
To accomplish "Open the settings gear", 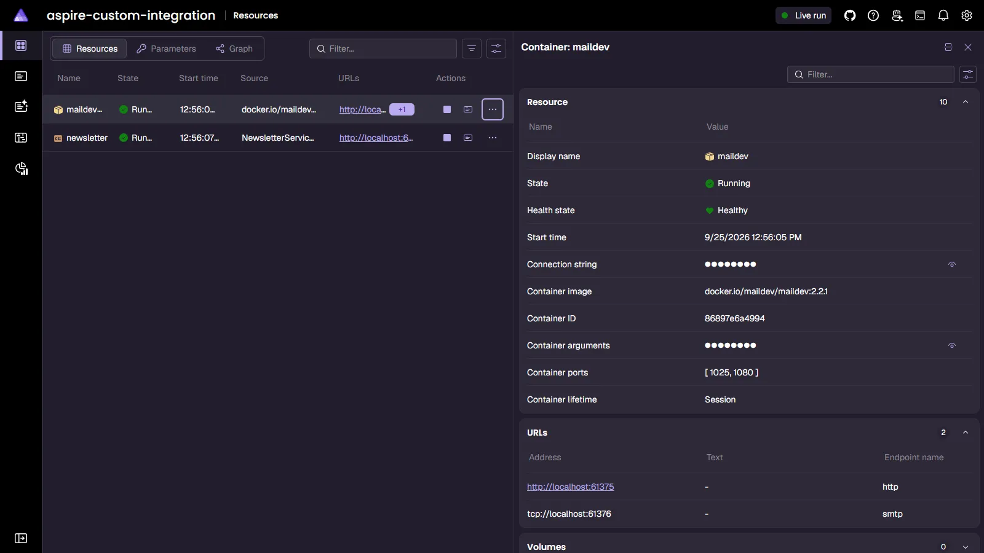I will coord(967,15).
